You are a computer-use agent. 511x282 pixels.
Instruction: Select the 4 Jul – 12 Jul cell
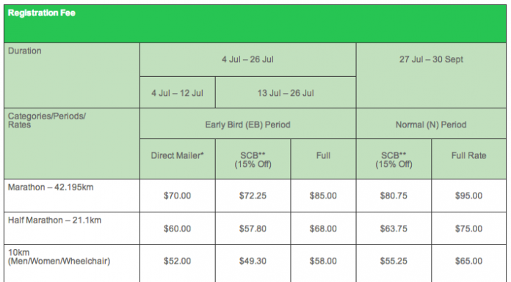[x=177, y=93]
